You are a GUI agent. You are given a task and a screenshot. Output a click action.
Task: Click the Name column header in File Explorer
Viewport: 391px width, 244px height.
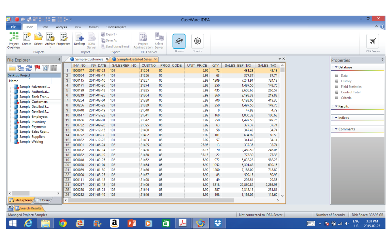point(14,81)
